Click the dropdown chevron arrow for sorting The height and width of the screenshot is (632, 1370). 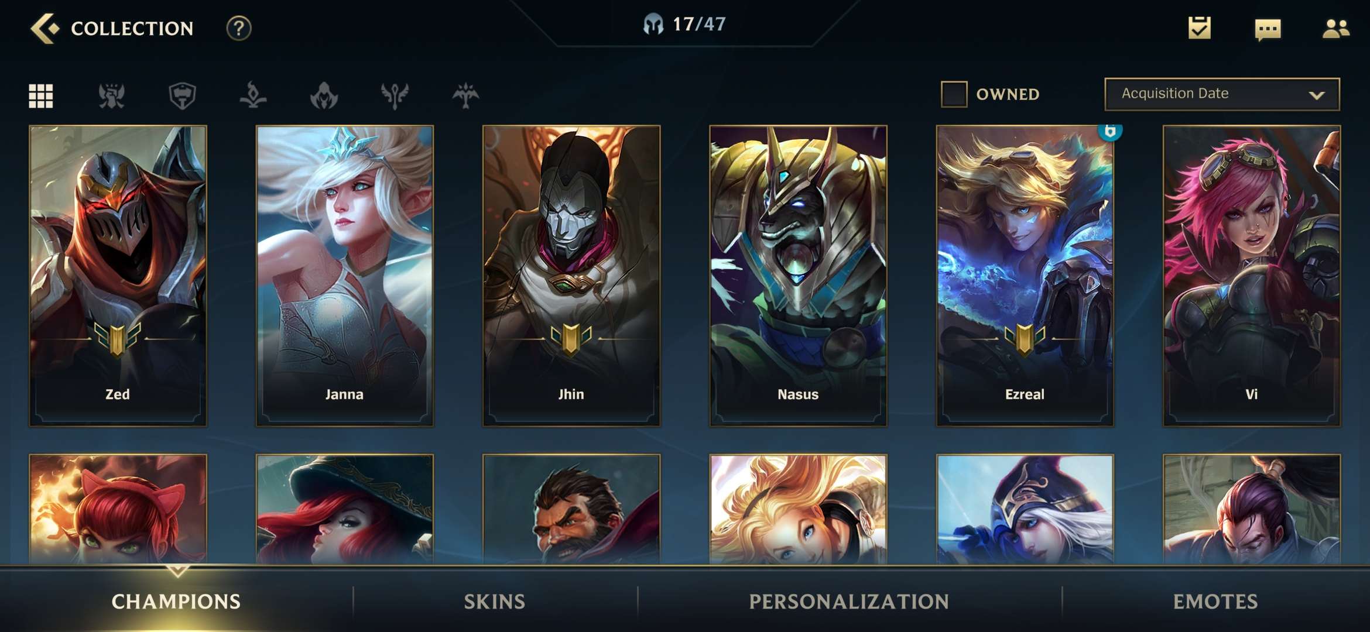pyautogui.click(x=1317, y=95)
